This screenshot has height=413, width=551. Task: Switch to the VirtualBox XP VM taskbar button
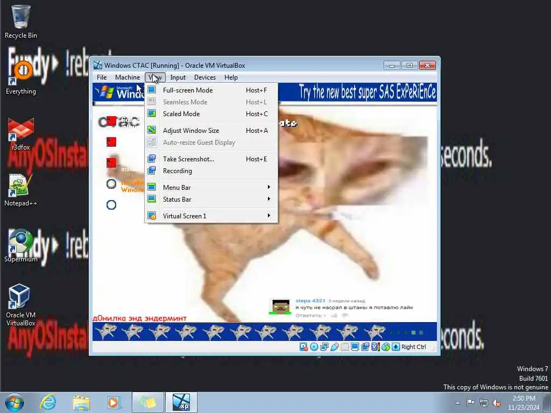coord(181,402)
